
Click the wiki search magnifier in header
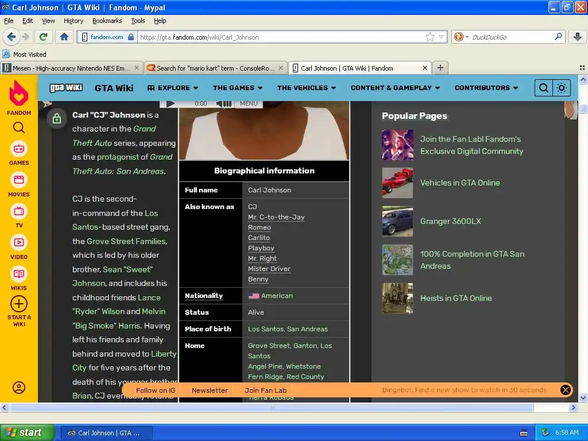(543, 88)
